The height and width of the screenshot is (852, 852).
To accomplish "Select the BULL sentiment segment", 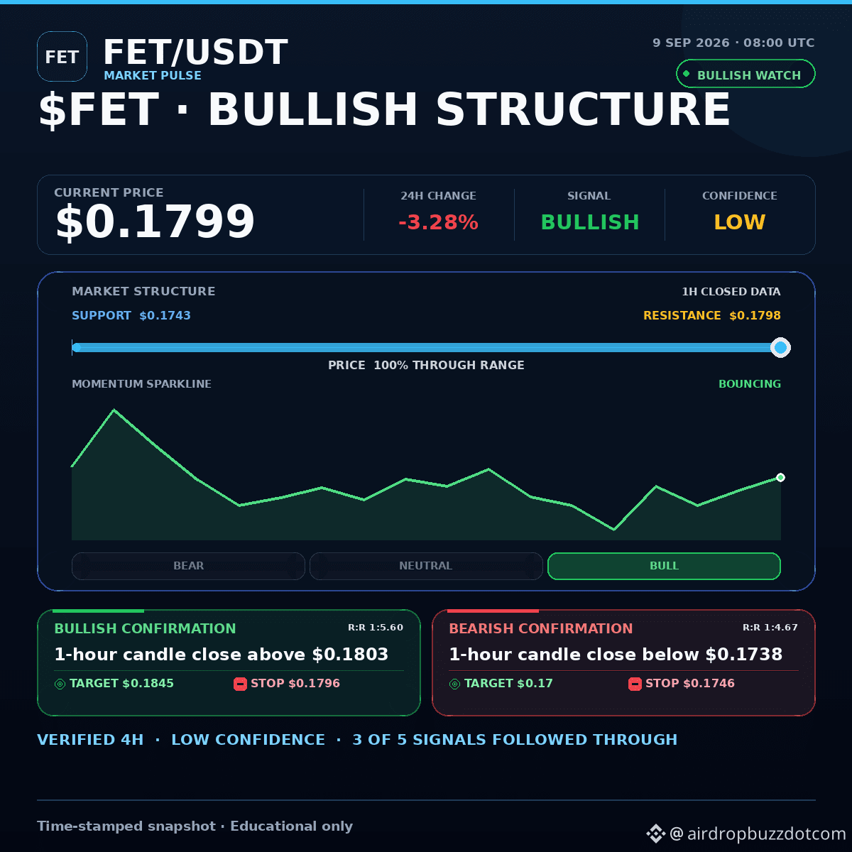I will click(x=664, y=566).
